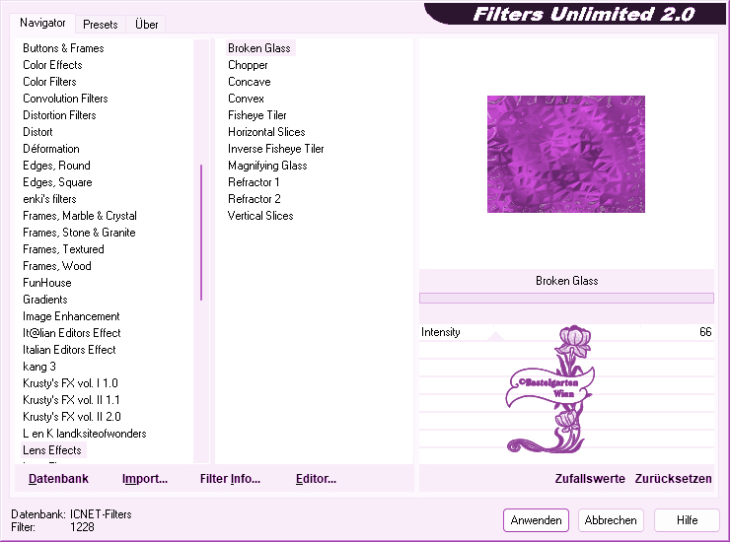Select Italian Editors Effect category
730x542 pixels.
(x=69, y=350)
